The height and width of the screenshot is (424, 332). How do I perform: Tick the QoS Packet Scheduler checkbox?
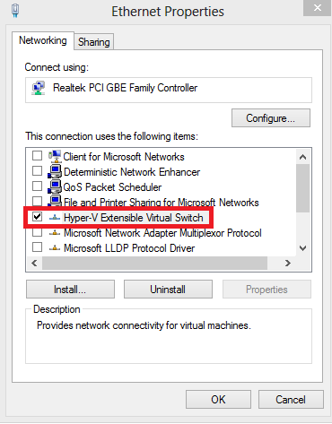(37, 186)
